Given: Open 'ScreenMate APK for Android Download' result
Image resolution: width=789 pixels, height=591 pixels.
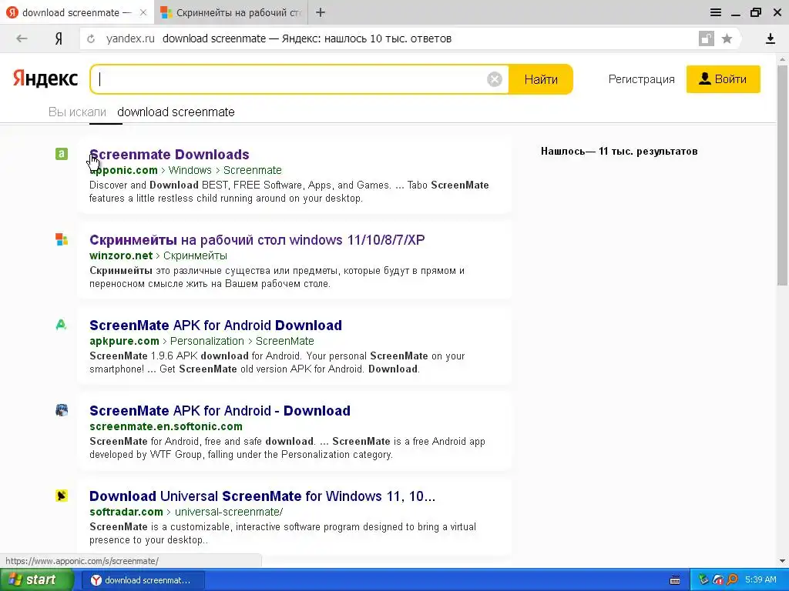Looking at the screenshot, I should [216, 326].
